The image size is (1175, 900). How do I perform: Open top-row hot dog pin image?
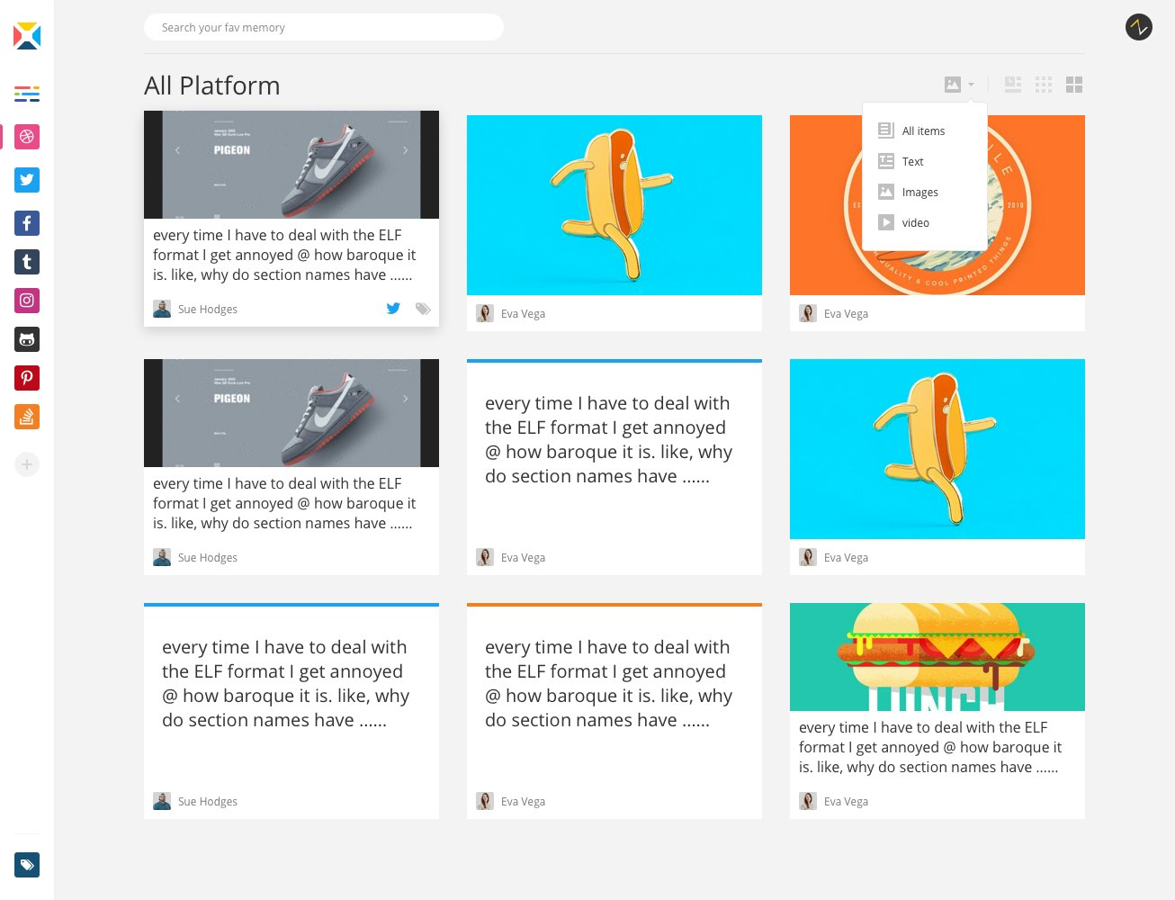614,205
